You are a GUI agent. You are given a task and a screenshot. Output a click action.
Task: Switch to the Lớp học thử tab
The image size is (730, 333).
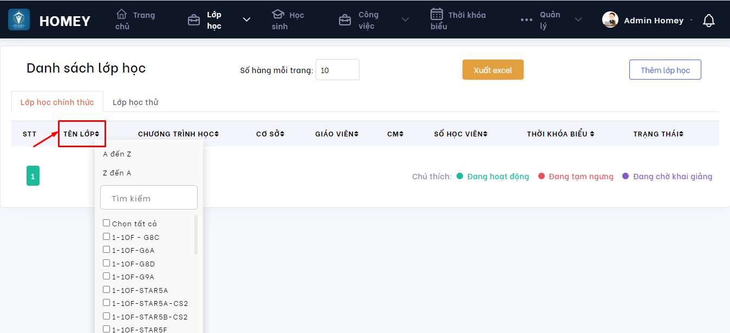click(135, 102)
